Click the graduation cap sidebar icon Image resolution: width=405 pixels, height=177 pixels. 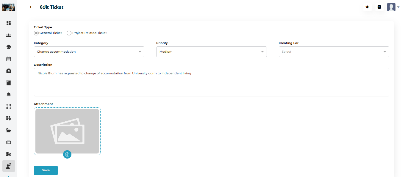point(9,47)
